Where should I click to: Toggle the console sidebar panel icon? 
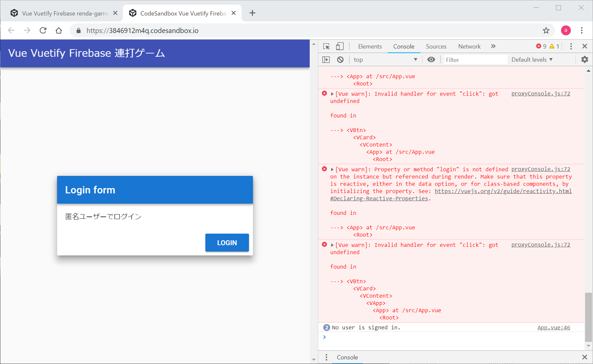point(326,60)
